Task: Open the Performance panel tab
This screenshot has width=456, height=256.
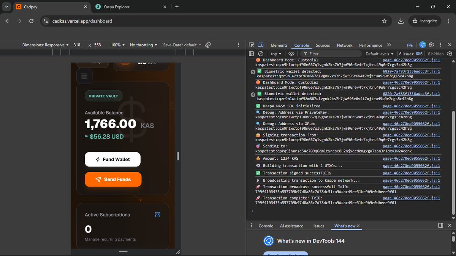Action: click(370, 45)
